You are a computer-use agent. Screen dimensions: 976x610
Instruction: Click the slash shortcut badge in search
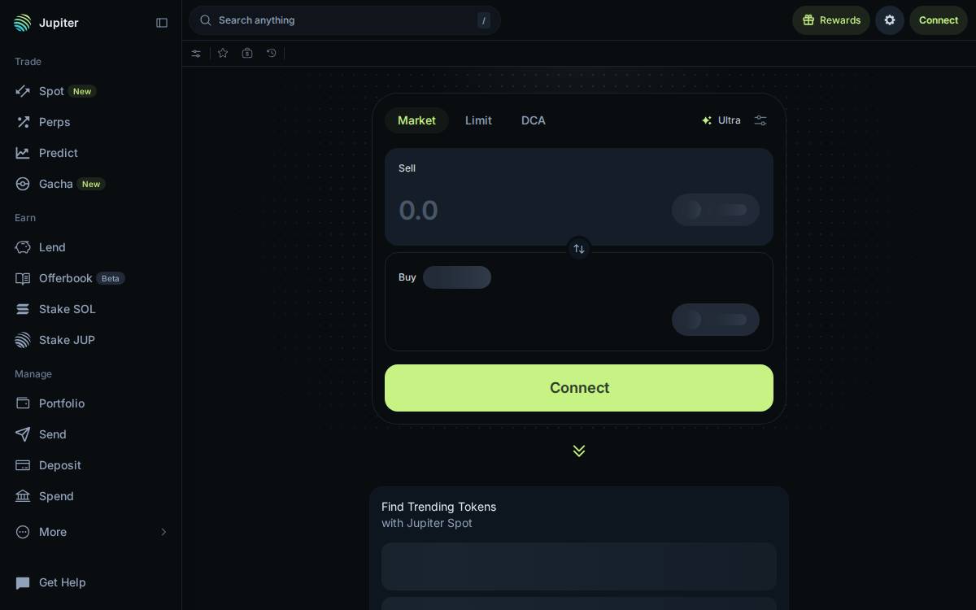[484, 21]
